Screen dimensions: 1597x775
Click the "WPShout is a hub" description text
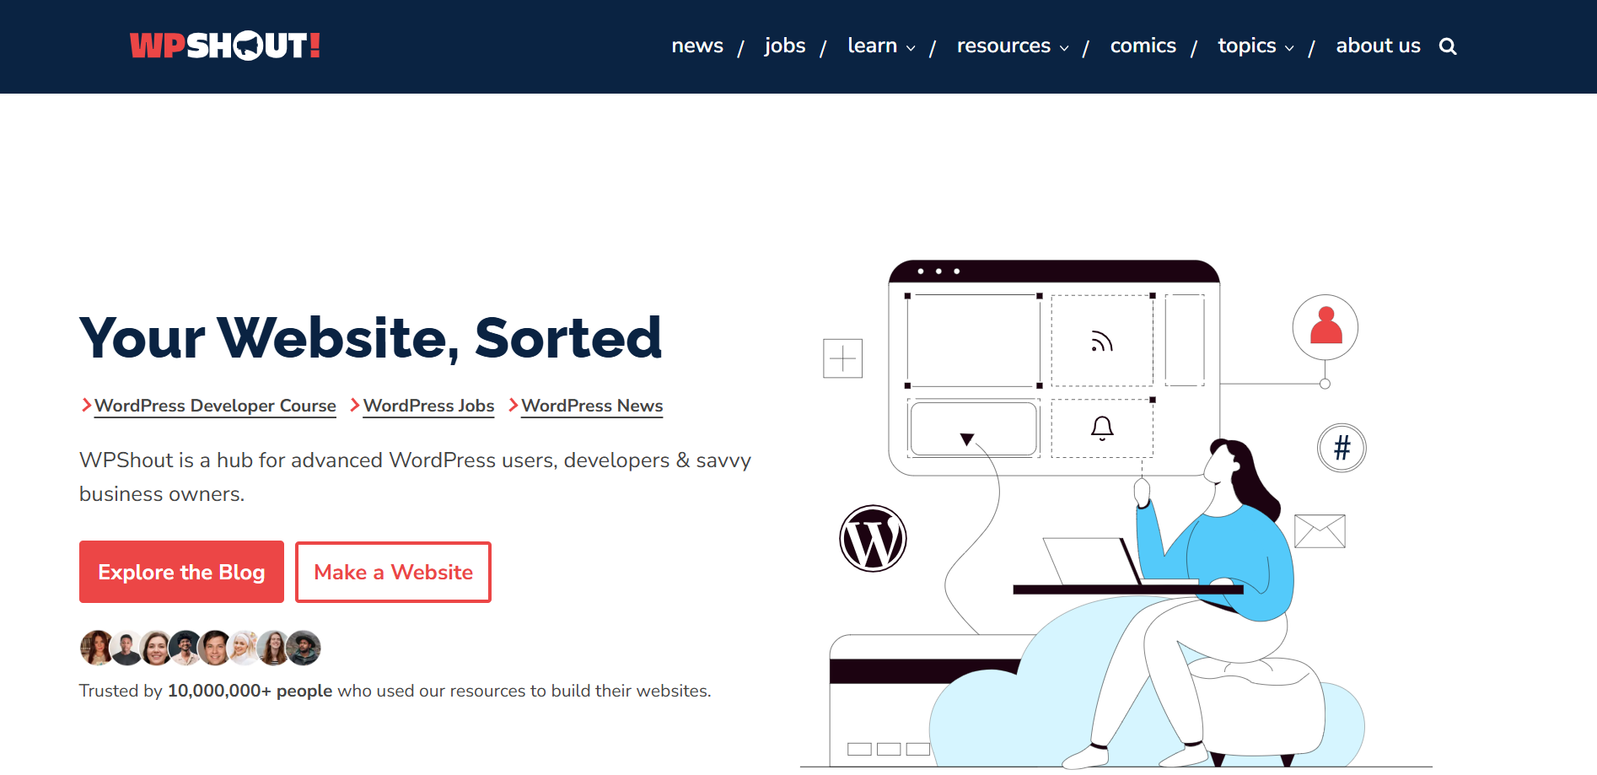[x=415, y=476]
